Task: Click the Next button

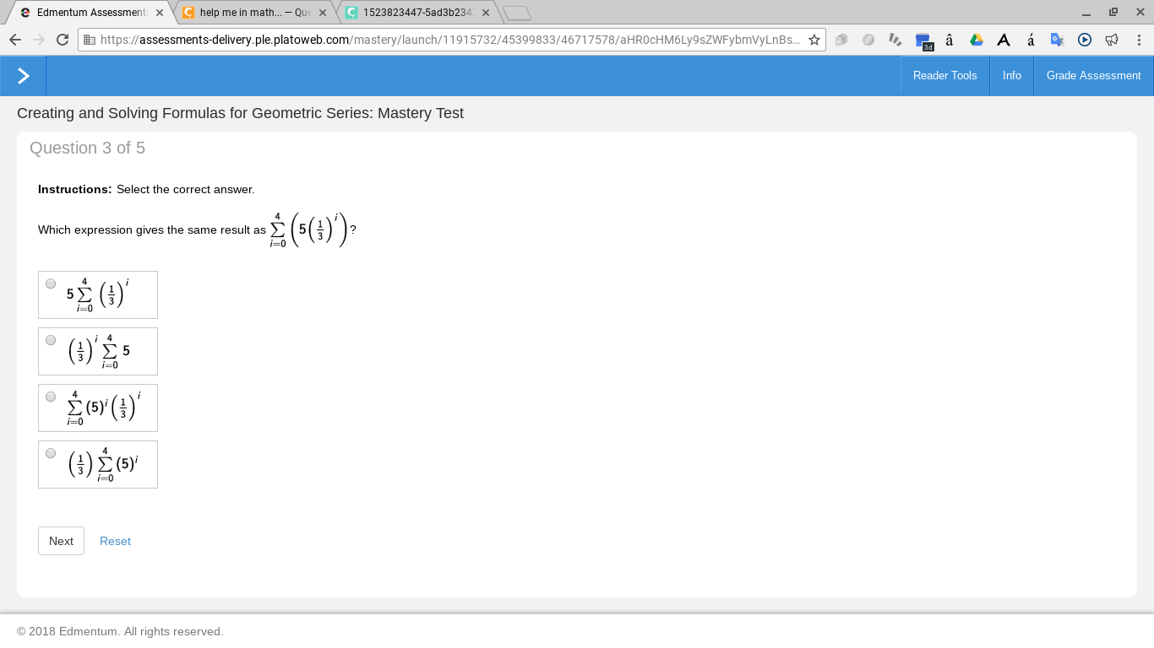Action: 61,541
